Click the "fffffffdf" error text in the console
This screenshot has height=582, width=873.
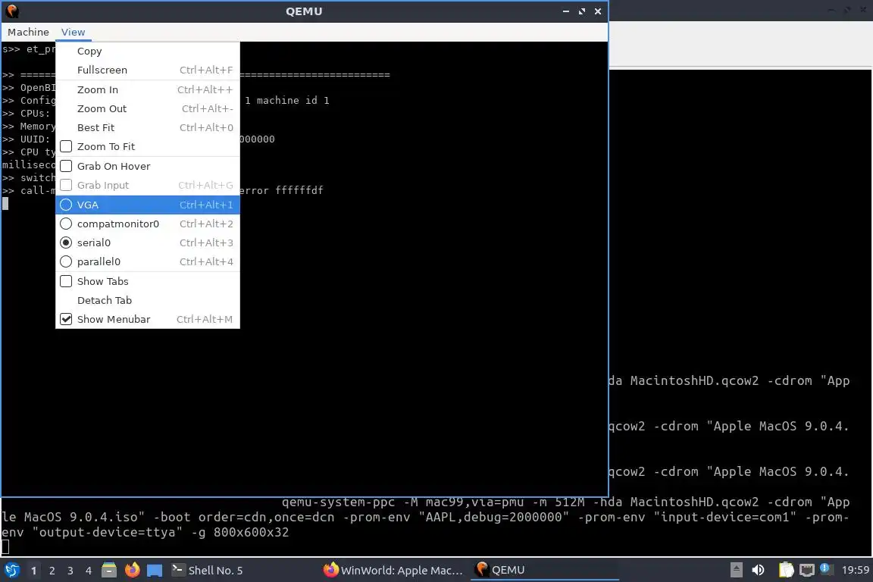[x=299, y=190]
